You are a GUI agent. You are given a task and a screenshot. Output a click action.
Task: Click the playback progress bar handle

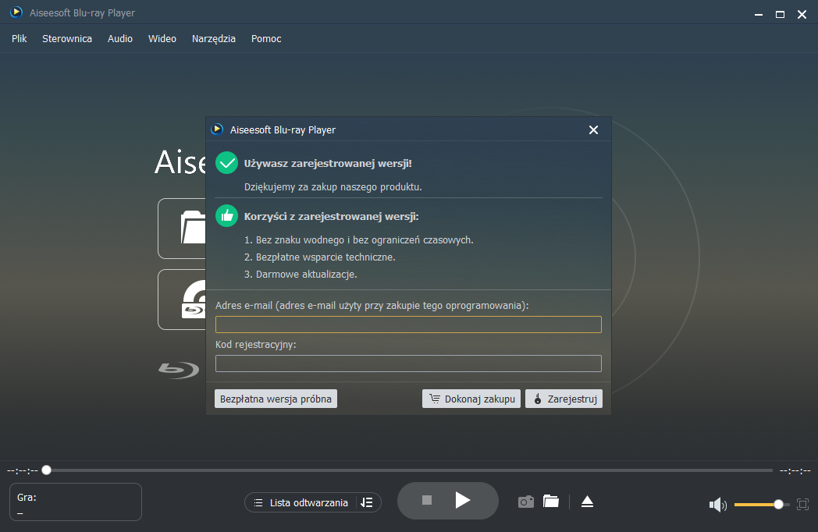[46, 470]
